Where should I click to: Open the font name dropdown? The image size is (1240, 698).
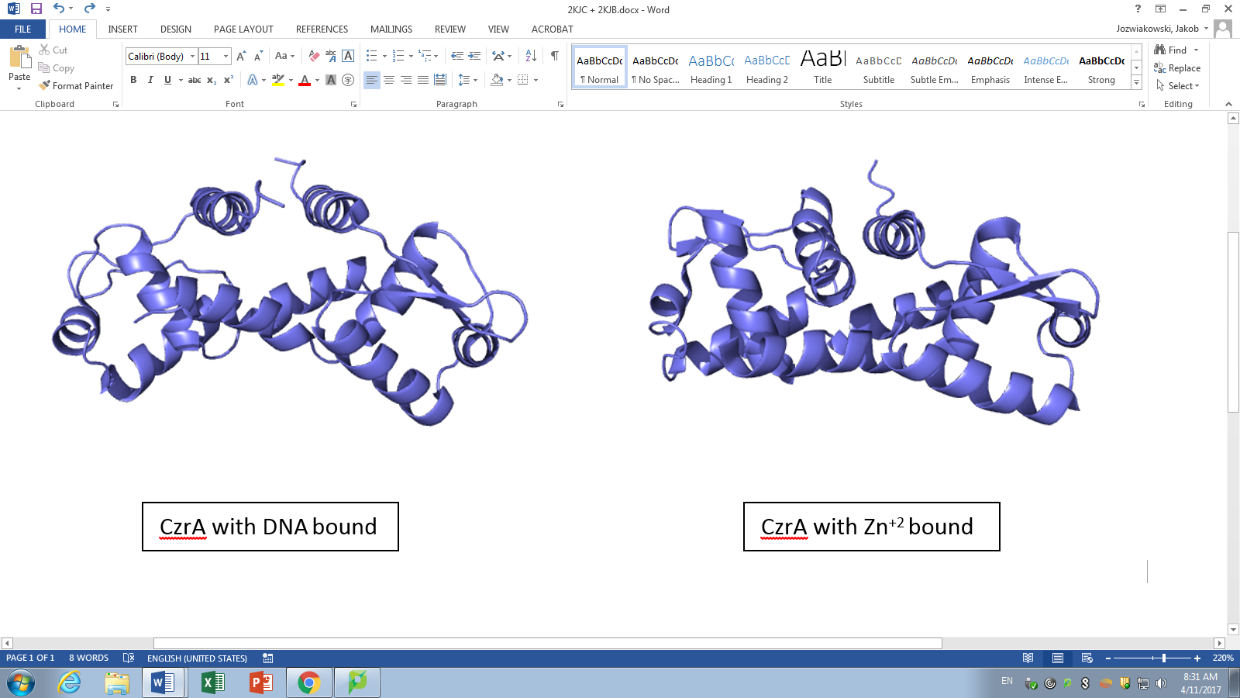(192, 56)
